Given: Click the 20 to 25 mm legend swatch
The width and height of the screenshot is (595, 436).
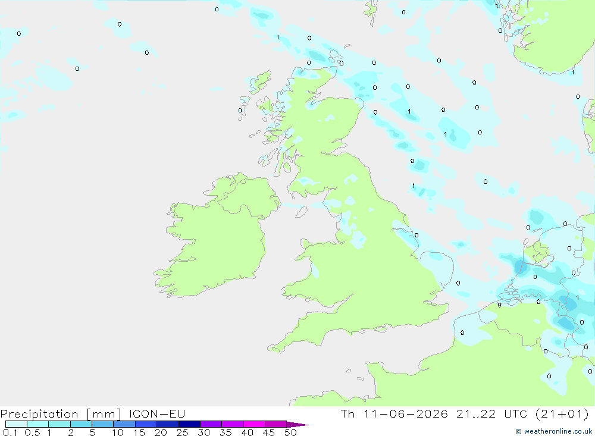Looking at the screenshot, I should point(168,424).
